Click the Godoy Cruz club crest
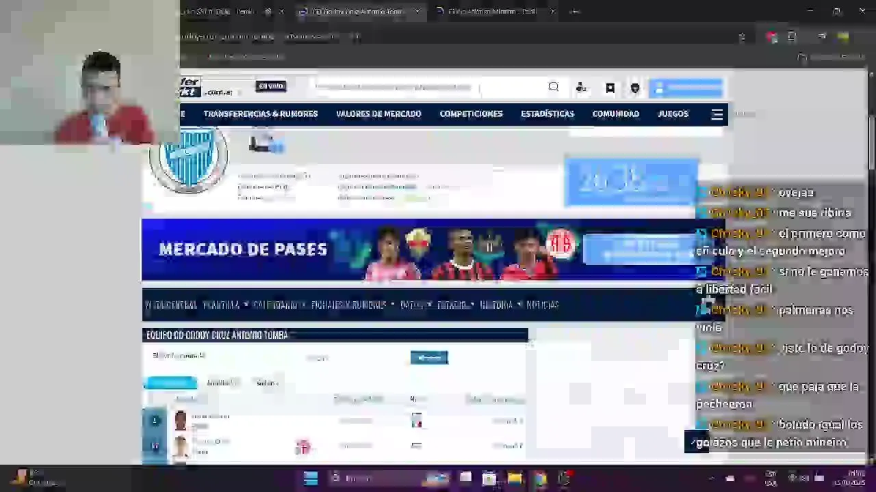 pos(190,159)
